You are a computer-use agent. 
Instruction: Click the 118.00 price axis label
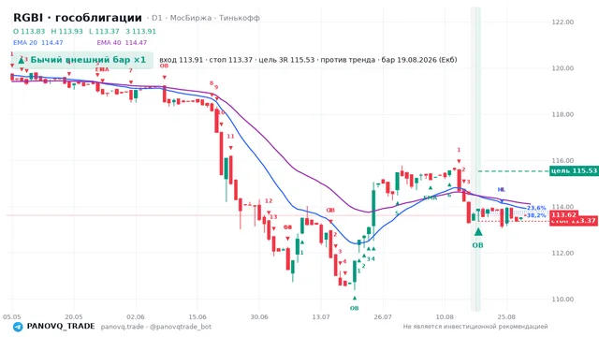(x=562, y=114)
